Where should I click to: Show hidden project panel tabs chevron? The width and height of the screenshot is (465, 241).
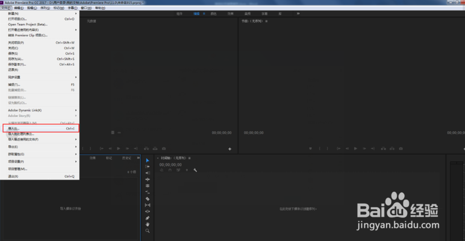[138, 158]
